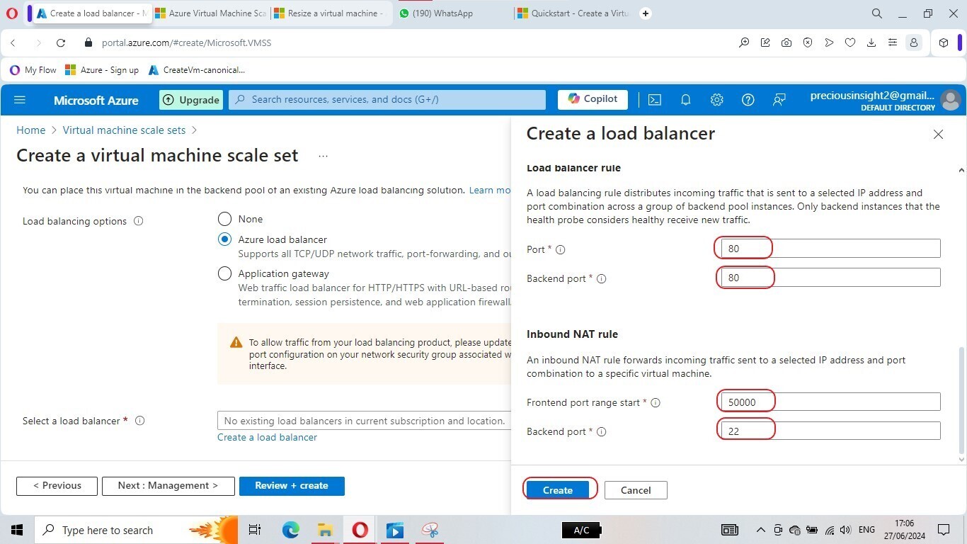Screen dimensions: 967x544
Task: Switch to the Azure Virtual Machine Scale tab
Action: tap(210, 13)
